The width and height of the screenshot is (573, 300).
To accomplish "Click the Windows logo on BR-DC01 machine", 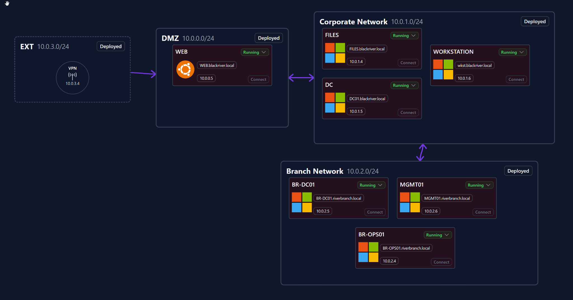I will [x=302, y=203].
